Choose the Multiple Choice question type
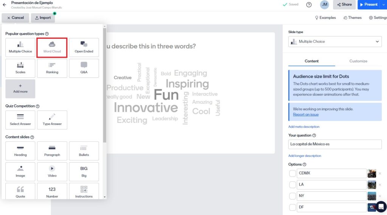 point(20,48)
